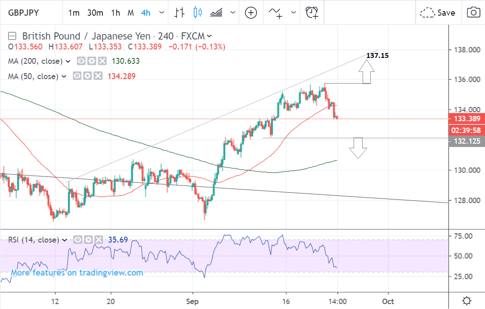Take a chart snapshot with the camera icon
485x309 pixels.
point(473,13)
